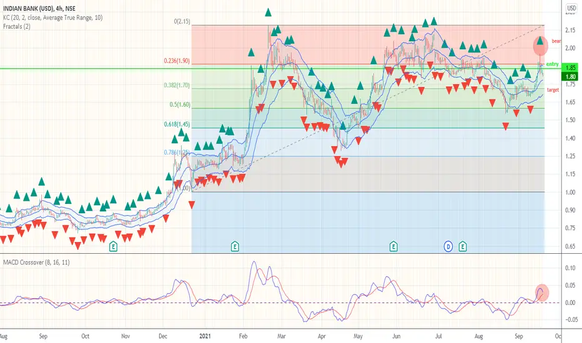
Task: Click the earnings E marker after the D marker
Action: point(463,246)
